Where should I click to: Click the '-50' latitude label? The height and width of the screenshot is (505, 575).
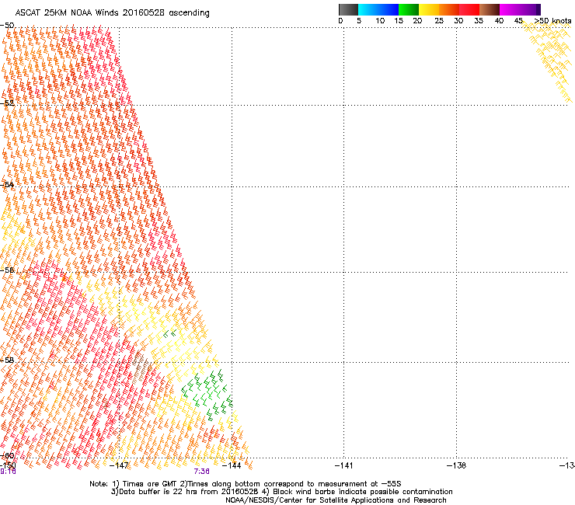click(7, 26)
